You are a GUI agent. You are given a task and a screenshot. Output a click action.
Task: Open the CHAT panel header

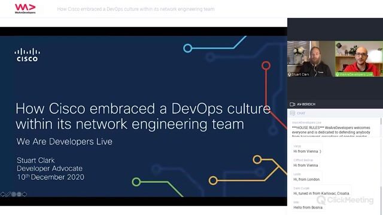(x=335, y=113)
